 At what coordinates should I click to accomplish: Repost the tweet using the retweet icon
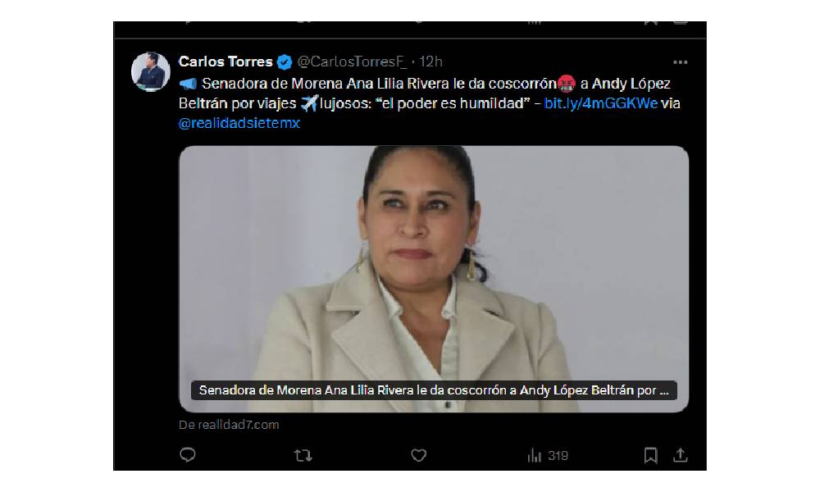tap(303, 455)
